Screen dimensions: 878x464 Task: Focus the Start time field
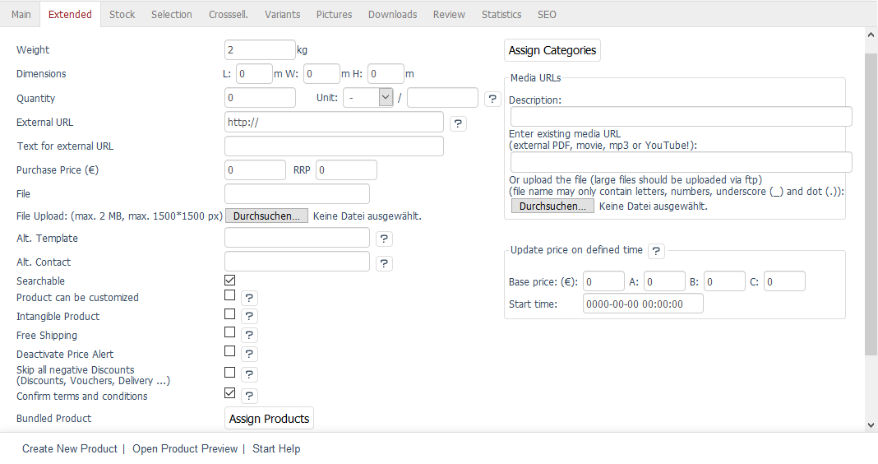tap(643, 304)
